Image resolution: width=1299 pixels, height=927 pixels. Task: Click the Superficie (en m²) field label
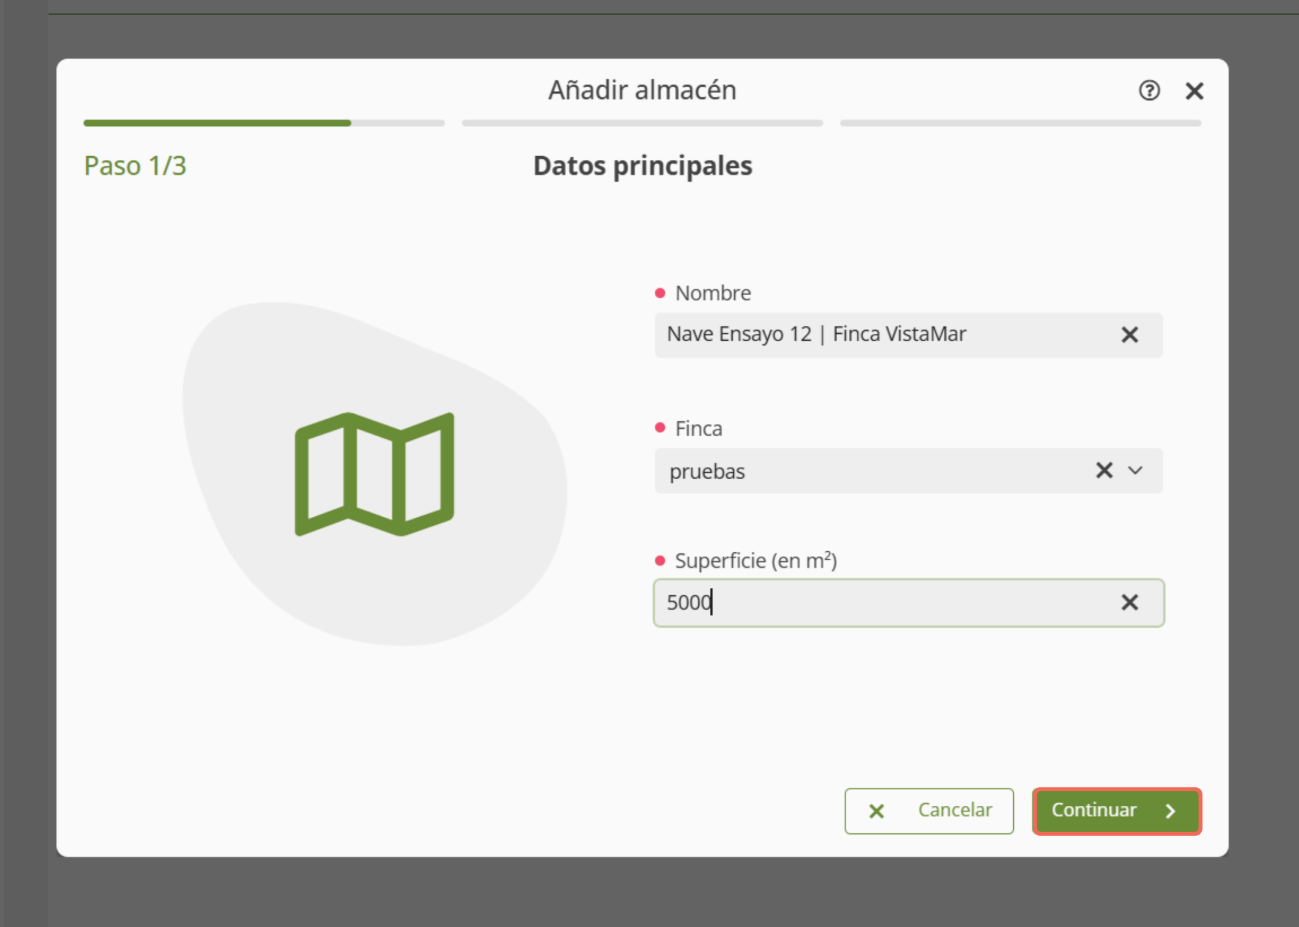[755, 561]
